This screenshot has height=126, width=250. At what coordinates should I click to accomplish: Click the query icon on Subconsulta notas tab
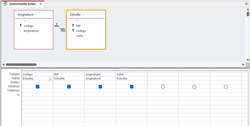pyautogui.click(x=5, y=4)
